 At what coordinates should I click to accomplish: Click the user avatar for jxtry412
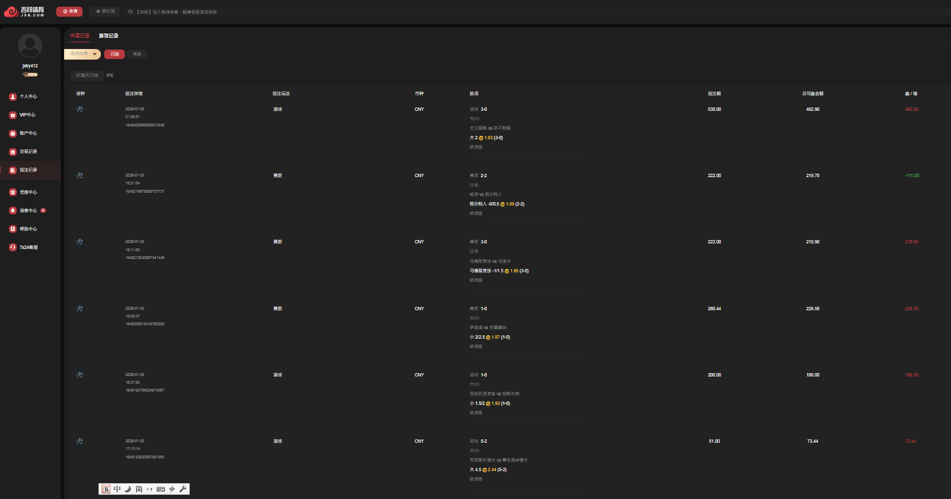(30, 46)
